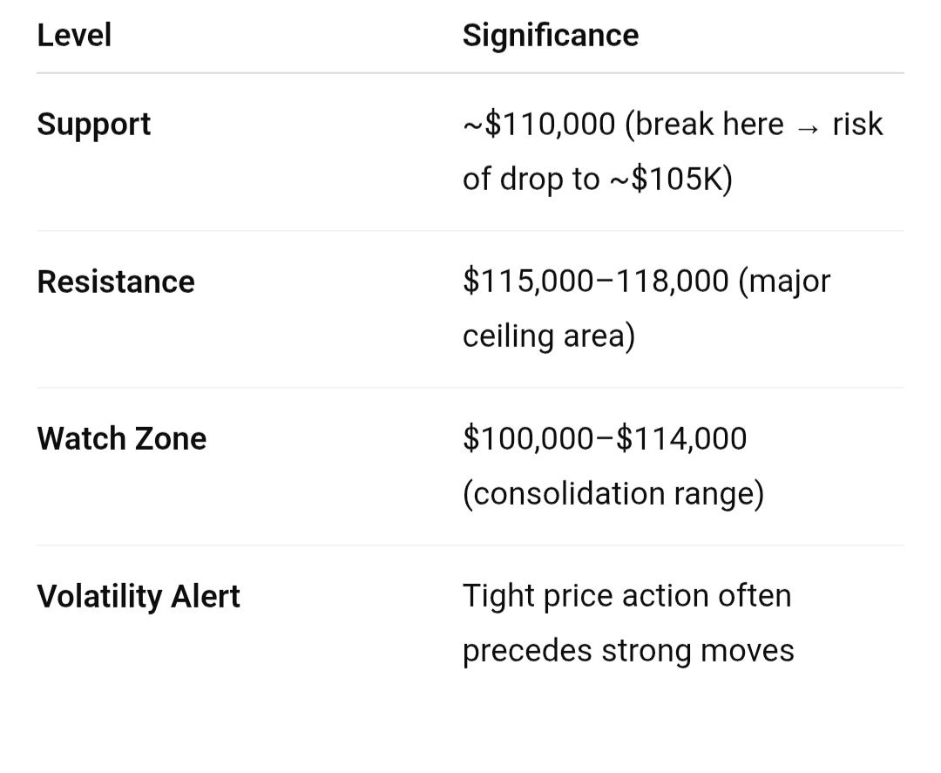Click the word 'Alert' in last row
Screen dimensions: 941x773
pyautogui.click(x=205, y=597)
